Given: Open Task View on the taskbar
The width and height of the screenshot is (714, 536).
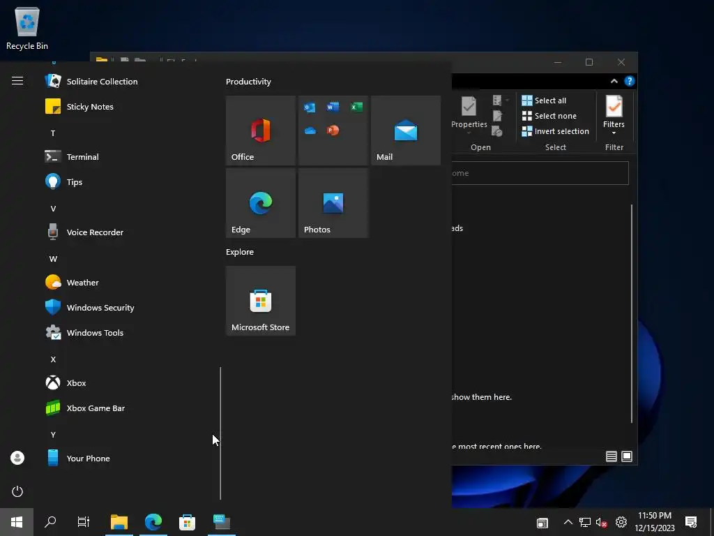Looking at the screenshot, I should click(84, 522).
